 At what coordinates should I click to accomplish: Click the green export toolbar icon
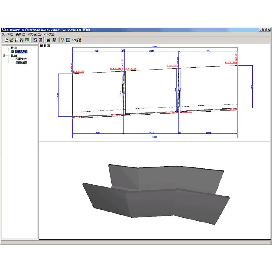pos(27,40)
